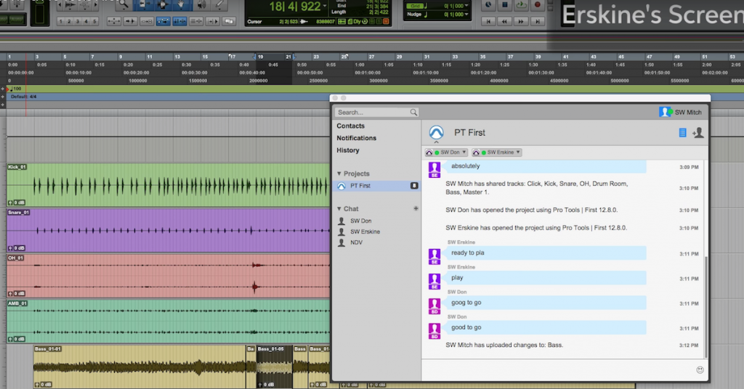The image size is (744, 389).
Task: Click the PT First project logo
Action: [x=436, y=133]
